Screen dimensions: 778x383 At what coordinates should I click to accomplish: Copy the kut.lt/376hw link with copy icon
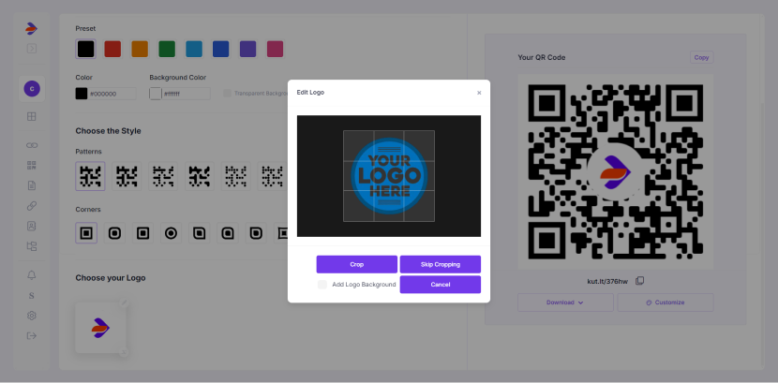(639, 281)
